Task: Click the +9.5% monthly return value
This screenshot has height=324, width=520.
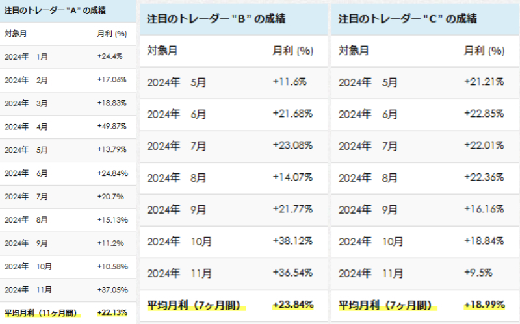Action: point(478,273)
